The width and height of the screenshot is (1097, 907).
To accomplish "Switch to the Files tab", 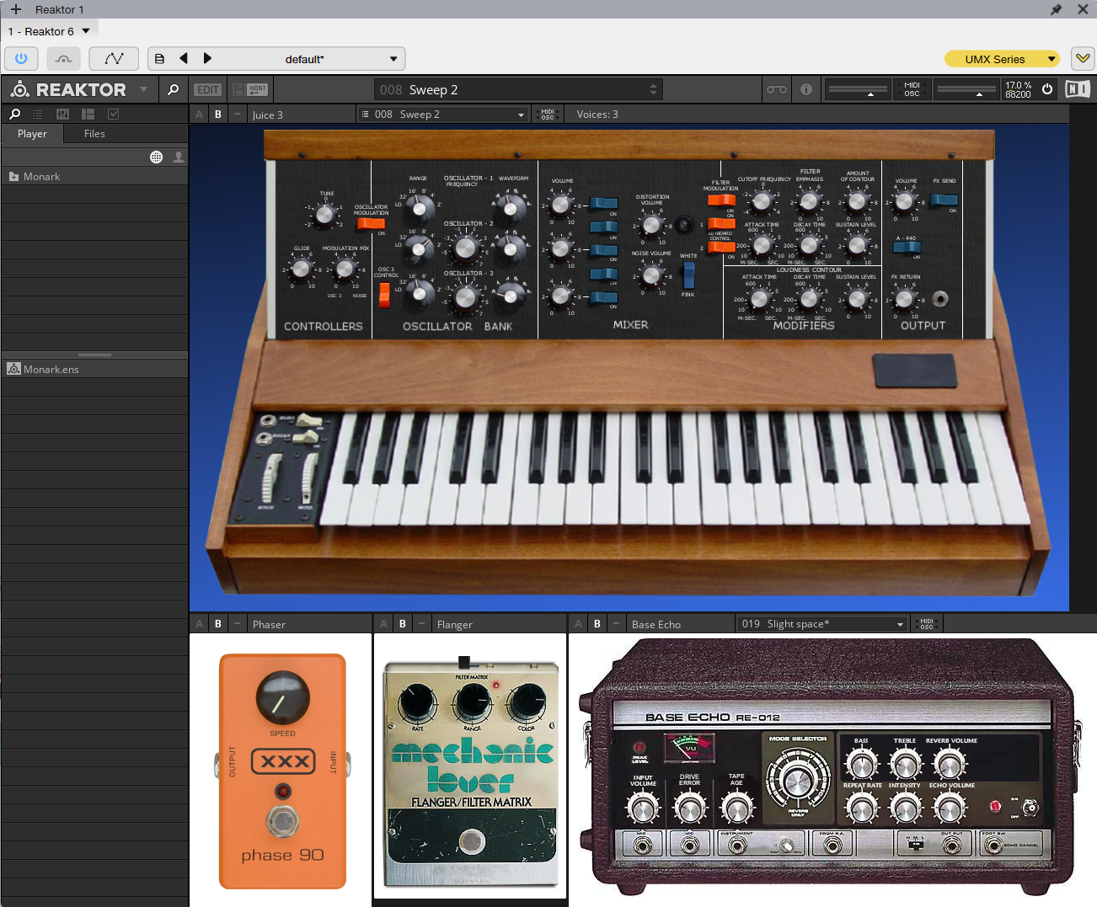I will (94, 134).
